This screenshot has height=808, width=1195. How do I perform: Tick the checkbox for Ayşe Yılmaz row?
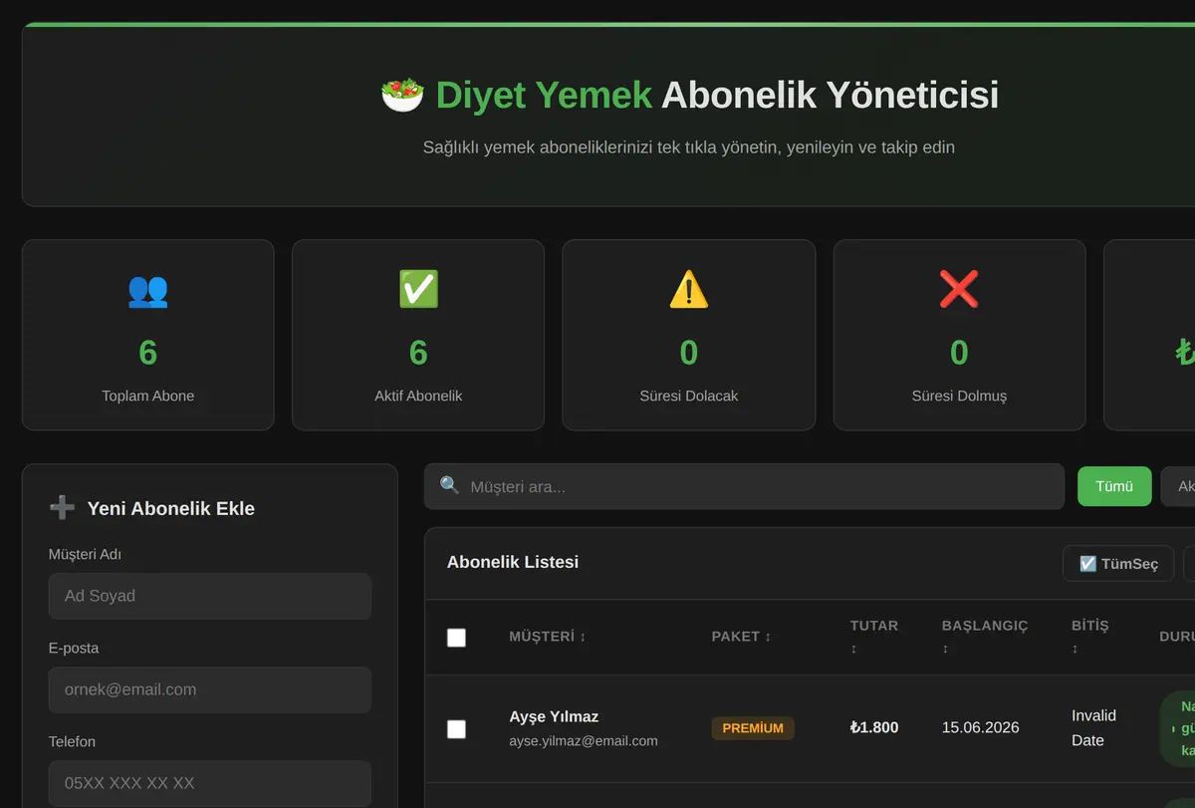tap(456, 729)
